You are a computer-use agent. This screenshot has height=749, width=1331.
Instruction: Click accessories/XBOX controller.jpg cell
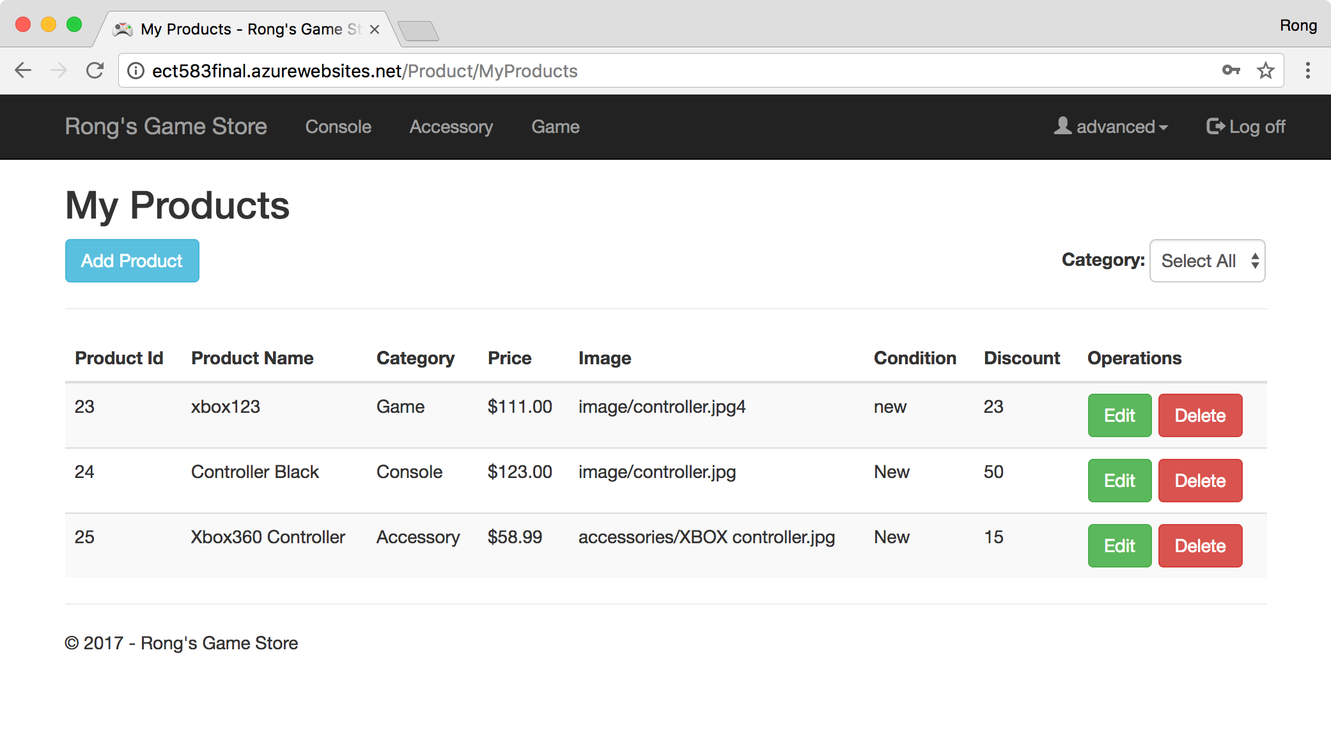[707, 537]
